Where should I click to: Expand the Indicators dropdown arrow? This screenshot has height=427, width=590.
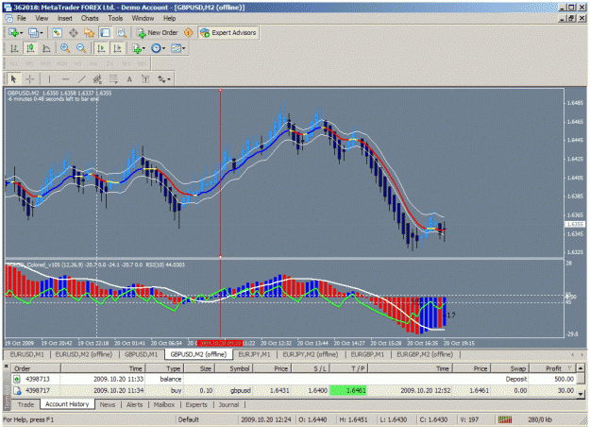pyautogui.click(x=143, y=48)
